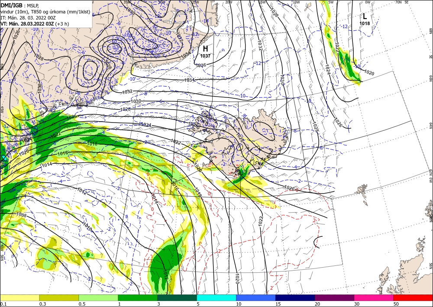Click the purple 20–30 mm legend swatch

click(x=334, y=297)
